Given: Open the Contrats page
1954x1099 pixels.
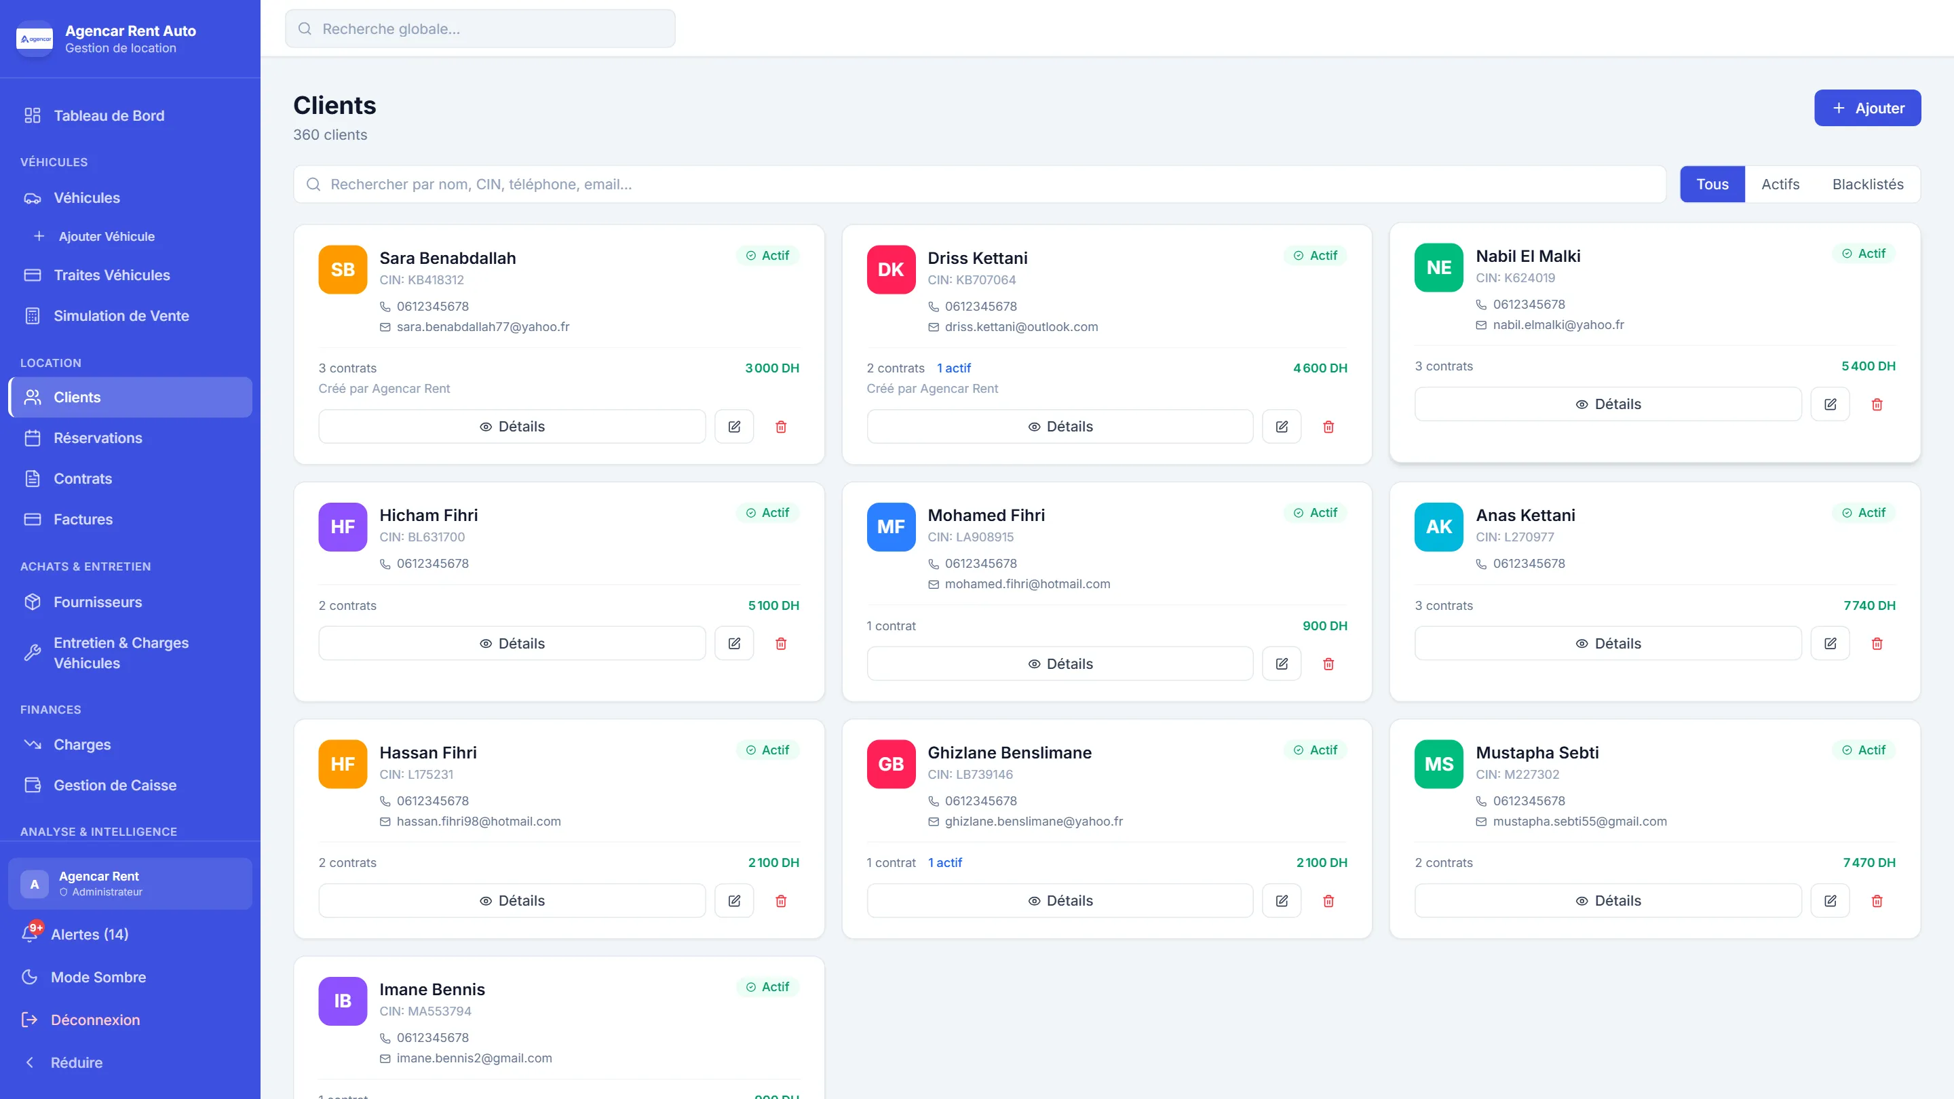Looking at the screenshot, I should click(x=130, y=478).
